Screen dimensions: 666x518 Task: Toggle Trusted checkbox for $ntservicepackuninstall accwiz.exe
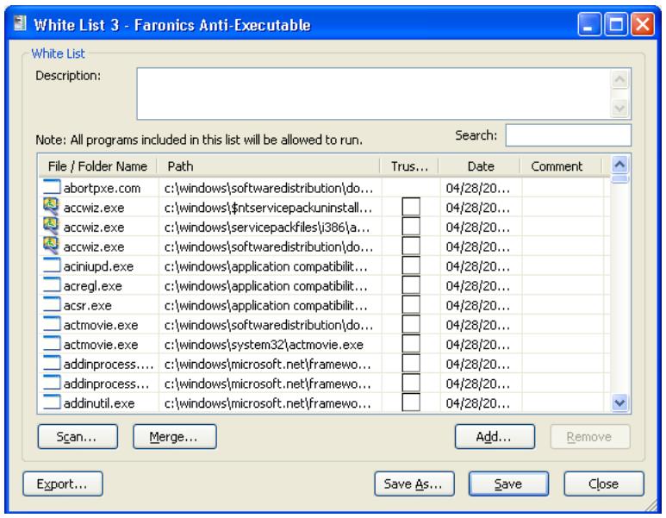click(411, 207)
